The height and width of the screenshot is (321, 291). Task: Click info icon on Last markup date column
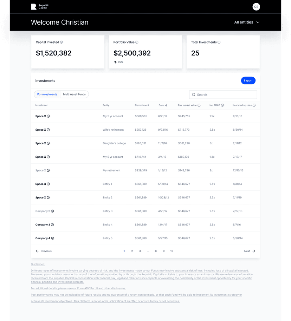pyautogui.click(x=254, y=105)
